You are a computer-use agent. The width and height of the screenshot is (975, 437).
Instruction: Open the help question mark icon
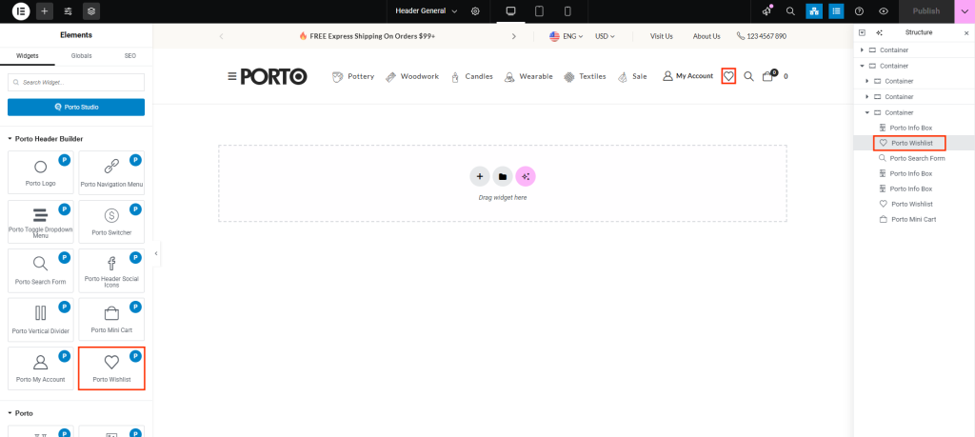860,11
